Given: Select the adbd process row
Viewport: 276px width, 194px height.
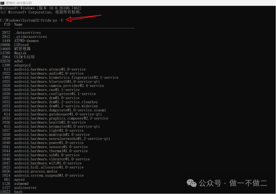Looking at the screenshot, I should (x=11, y=61).
